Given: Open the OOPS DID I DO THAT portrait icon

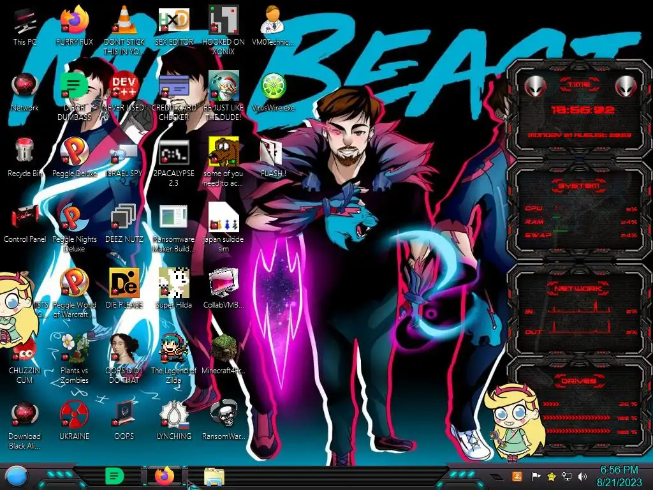Looking at the screenshot, I should coord(124,360).
